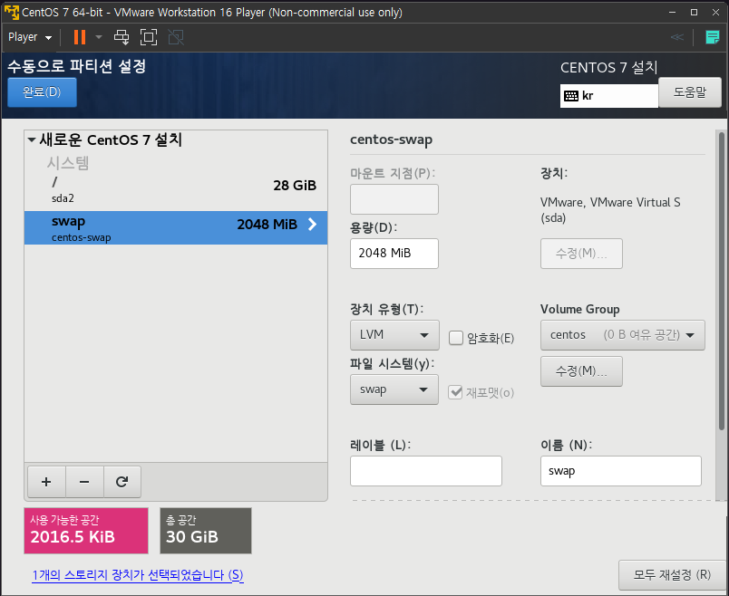Open the power options arrow beside the pause button
The width and height of the screenshot is (729, 596).
[x=99, y=37]
